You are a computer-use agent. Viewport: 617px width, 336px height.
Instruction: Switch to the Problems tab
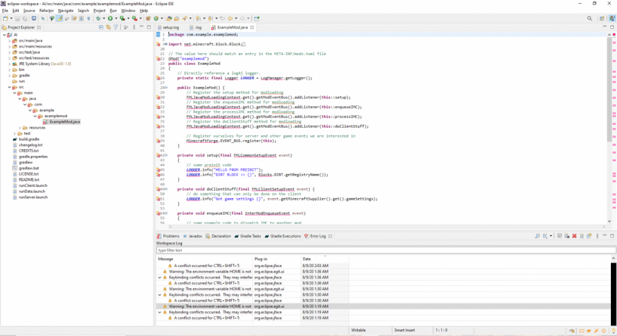[x=168, y=236]
